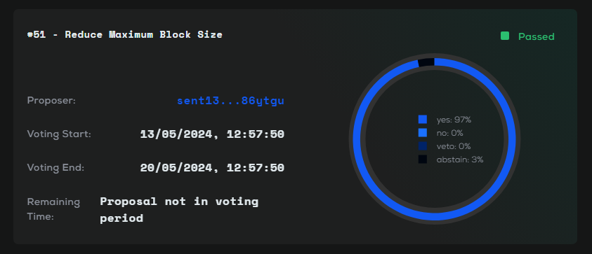The height and width of the screenshot is (254, 592).
Task: Click the yes: 97% legend label
Action: point(454,120)
